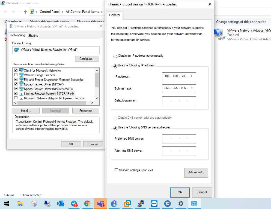Open Microsoft Teams taskbar icon

point(101,204)
